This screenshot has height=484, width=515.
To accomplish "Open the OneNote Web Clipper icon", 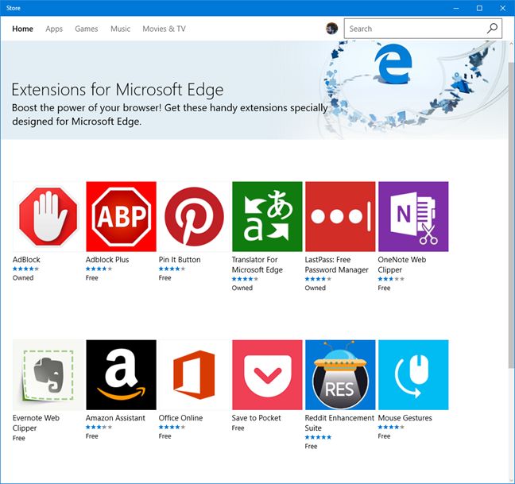I will click(413, 216).
